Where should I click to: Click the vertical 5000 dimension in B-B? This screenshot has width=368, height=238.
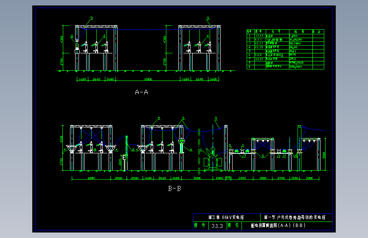click(324, 155)
